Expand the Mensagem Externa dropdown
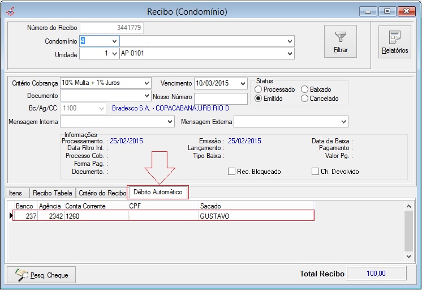Viewport: 422px width, 290px height. (x=343, y=122)
